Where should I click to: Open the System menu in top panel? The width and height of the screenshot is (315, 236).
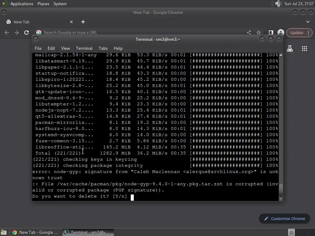pos(60,4)
